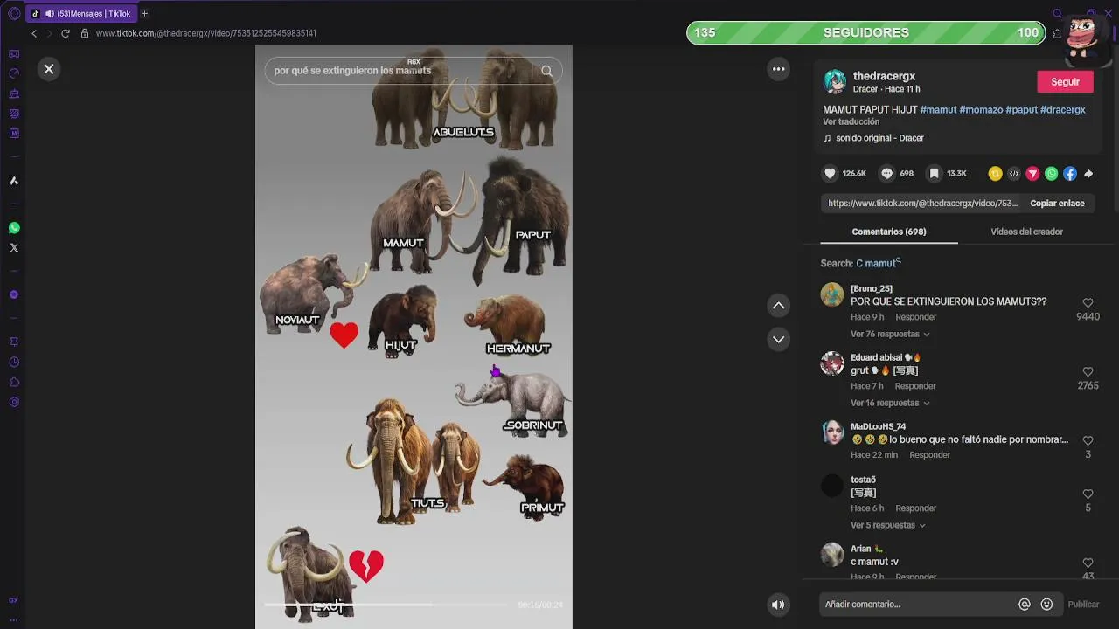Open the #dracergx hashtag
Viewport: 1119px width, 629px height.
(x=1062, y=110)
